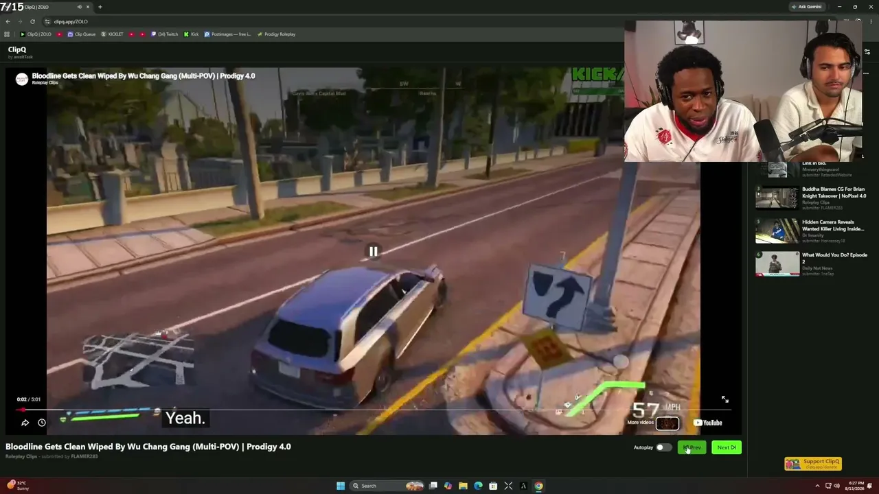The height and width of the screenshot is (494, 879).
Task: Open the ClipQ | ZOLO bookmark
Action: tap(36, 34)
